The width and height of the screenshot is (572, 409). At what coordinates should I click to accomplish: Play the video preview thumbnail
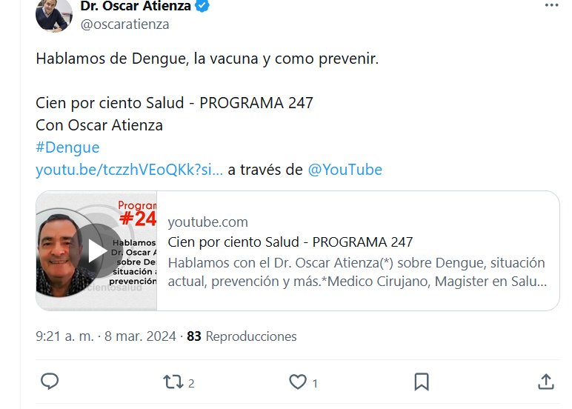tap(96, 250)
